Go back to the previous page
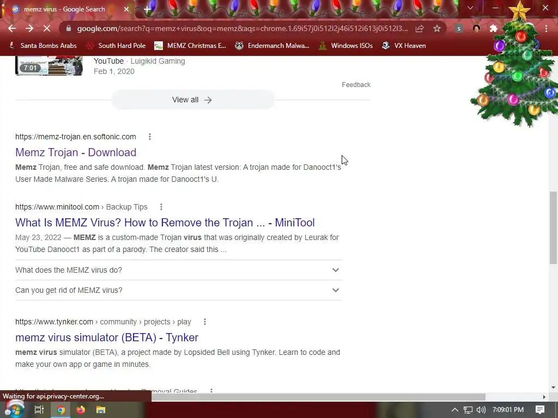The image size is (558, 418). [12, 28]
